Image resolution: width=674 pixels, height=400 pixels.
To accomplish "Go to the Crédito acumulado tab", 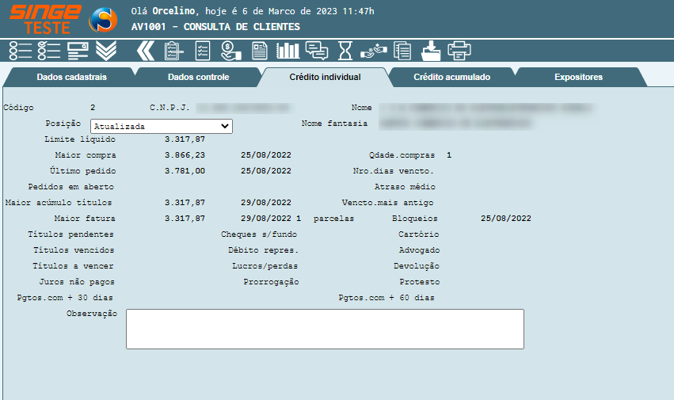I will (451, 78).
